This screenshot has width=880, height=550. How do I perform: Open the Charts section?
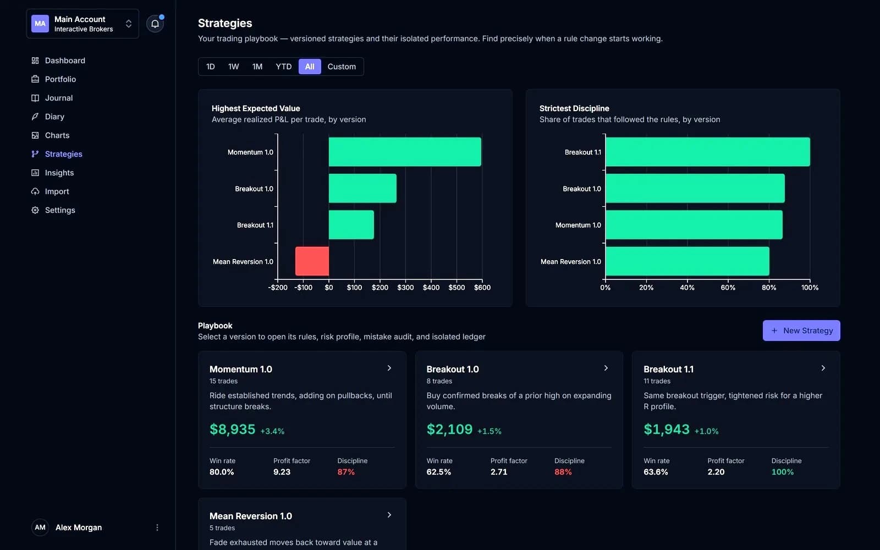click(x=57, y=135)
